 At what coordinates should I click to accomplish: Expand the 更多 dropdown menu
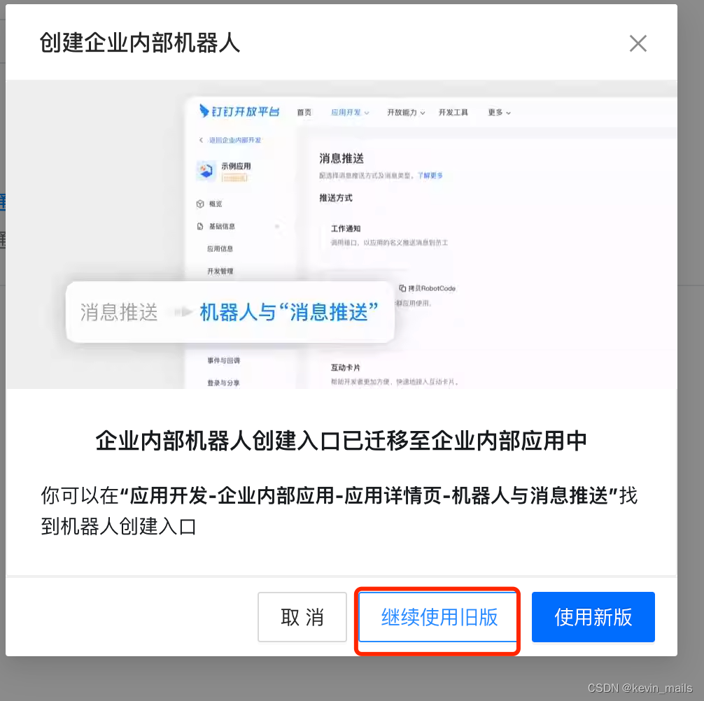pos(499,112)
